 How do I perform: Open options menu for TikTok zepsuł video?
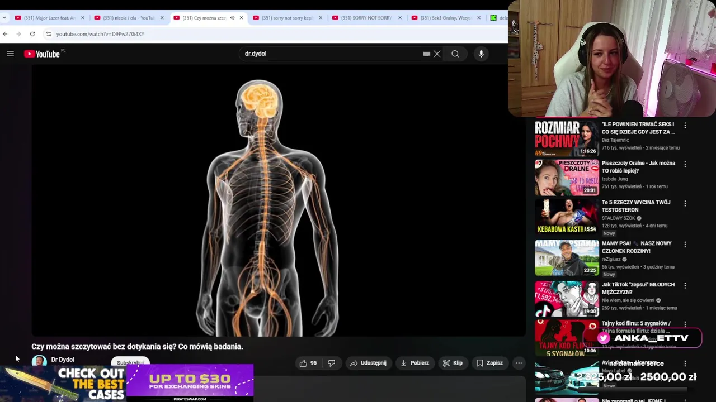(685, 286)
